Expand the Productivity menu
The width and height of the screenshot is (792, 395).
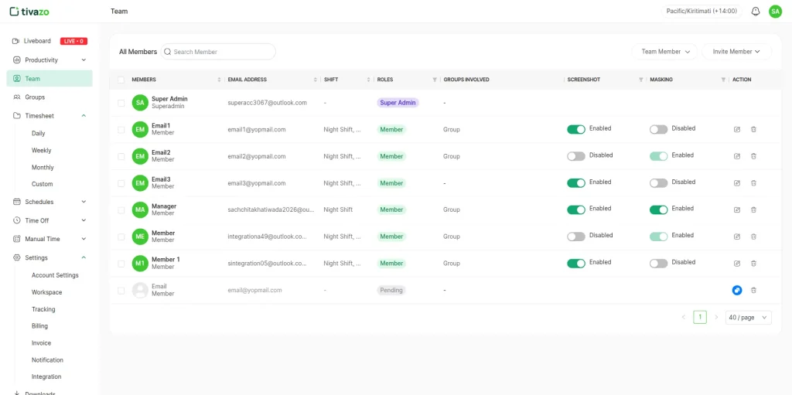tap(49, 60)
